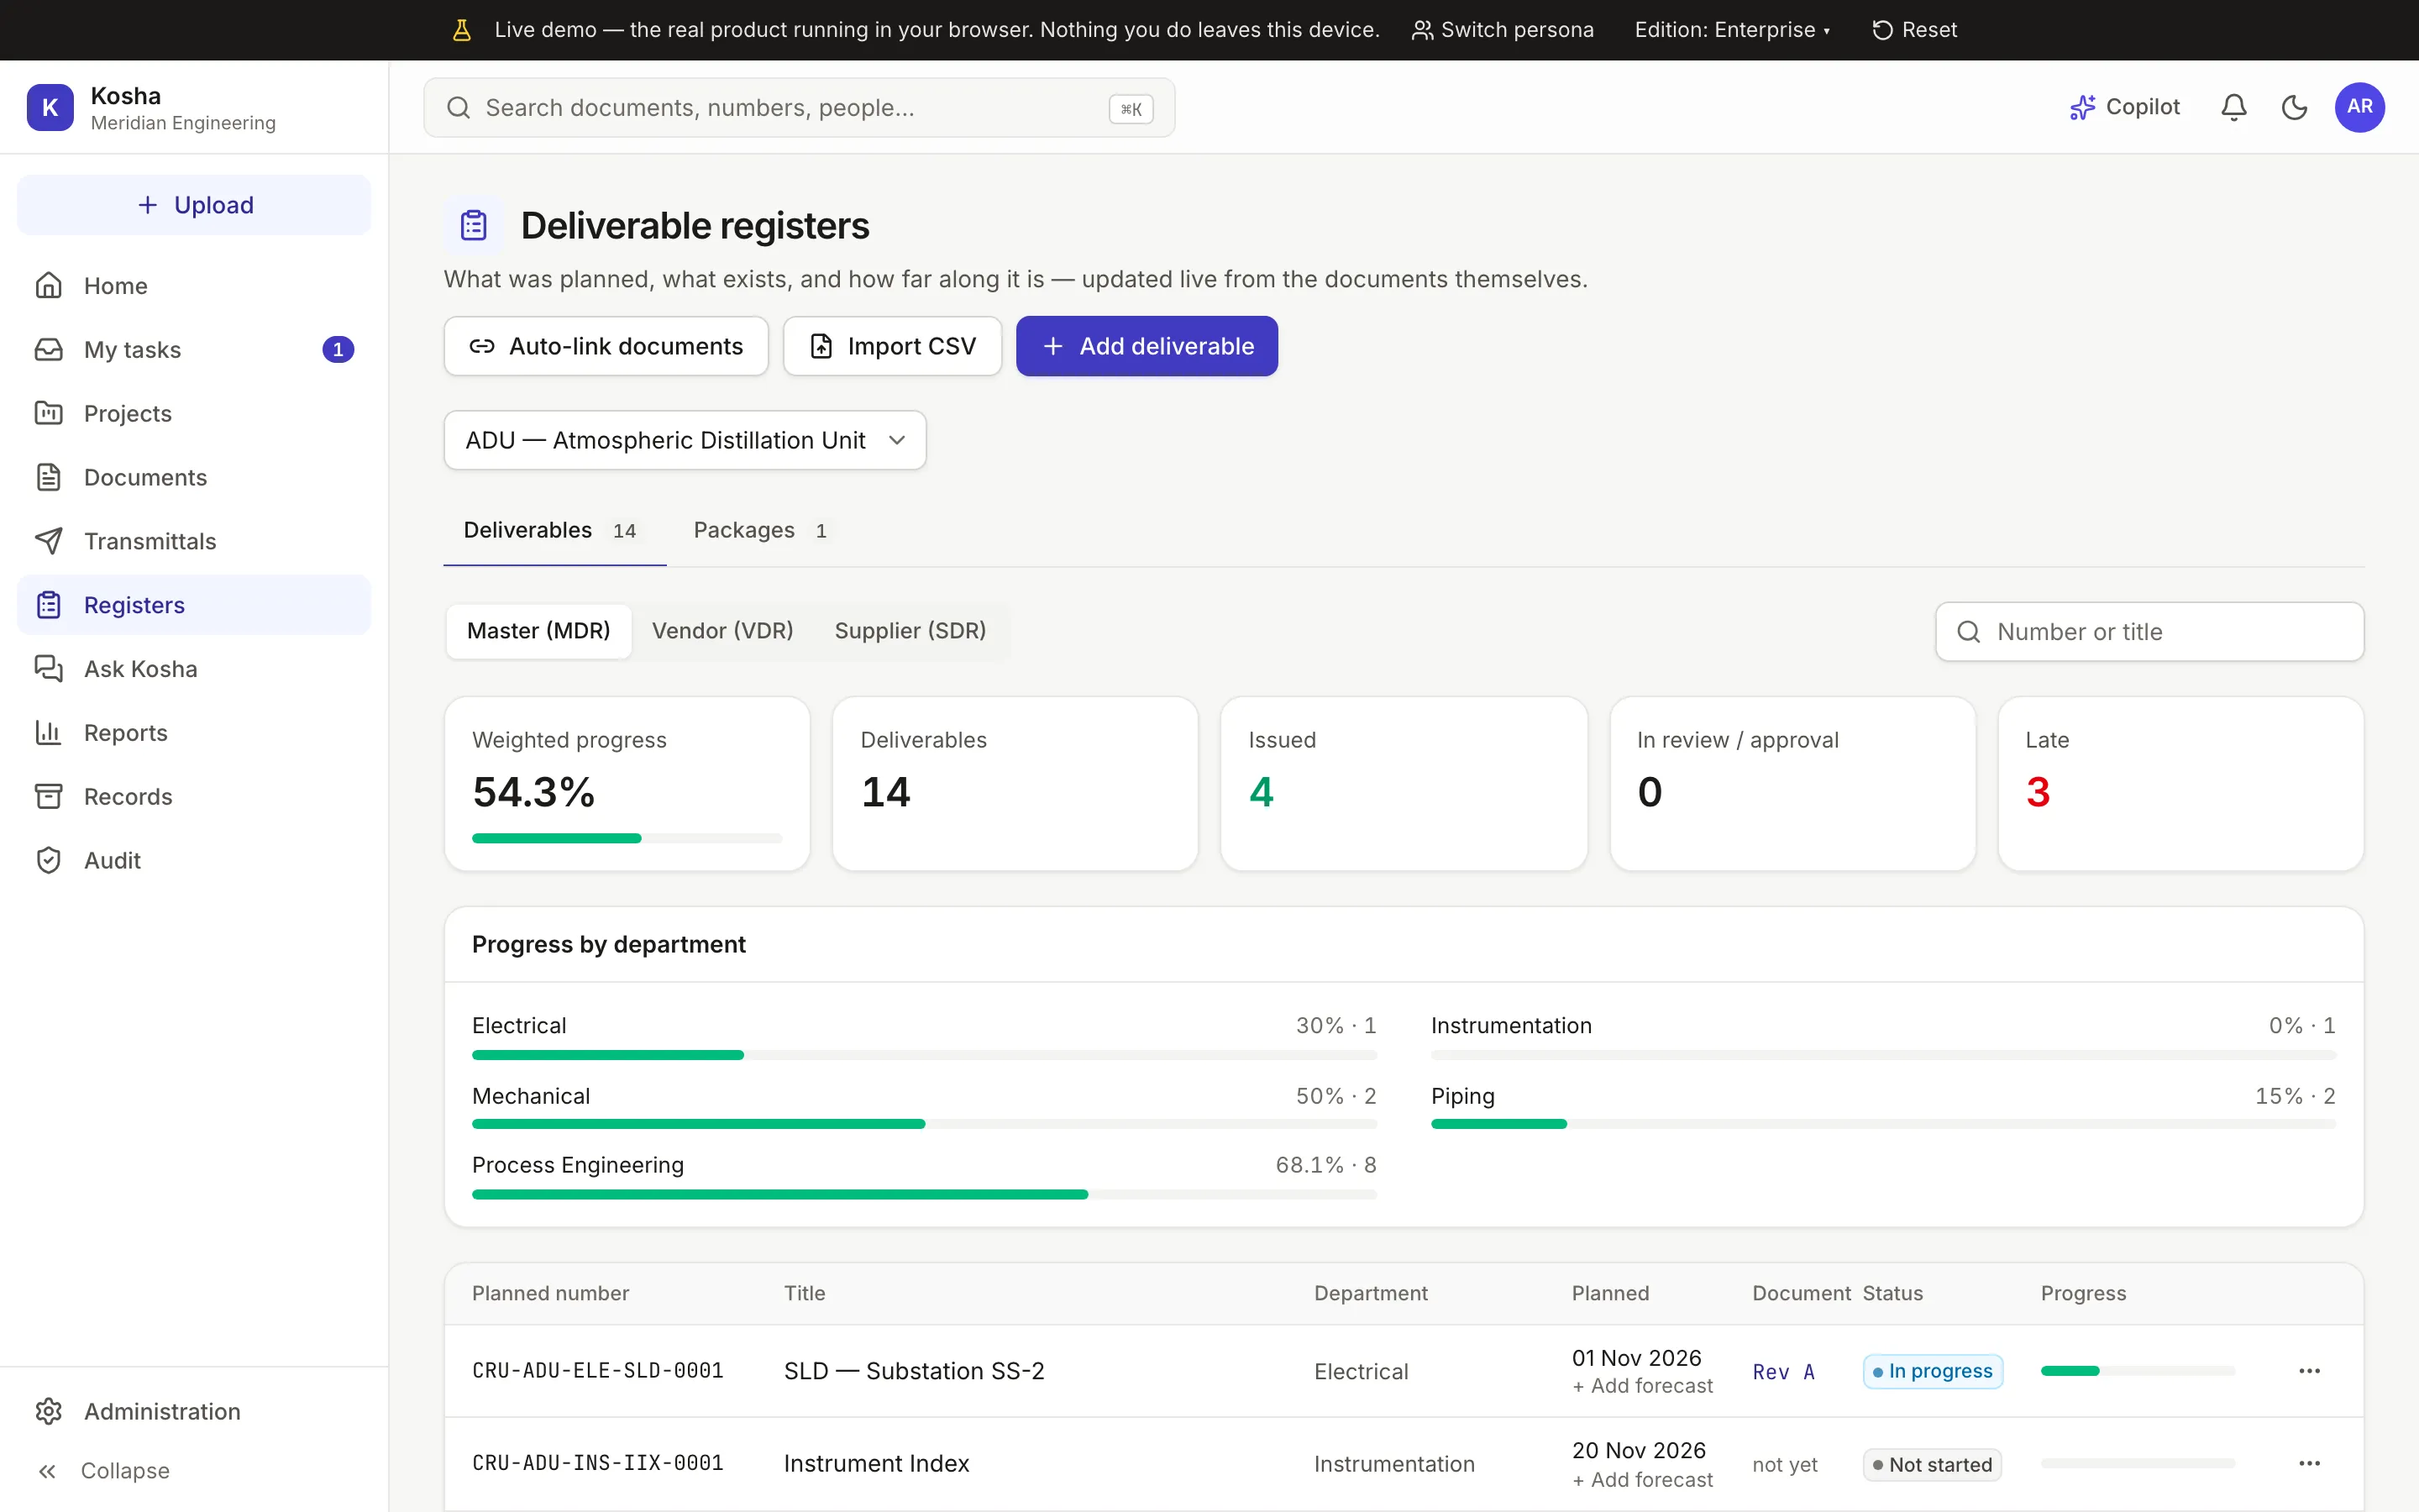2419x1512 pixels.
Task: Click the Weighted progress bar
Action: tap(627, 838)
